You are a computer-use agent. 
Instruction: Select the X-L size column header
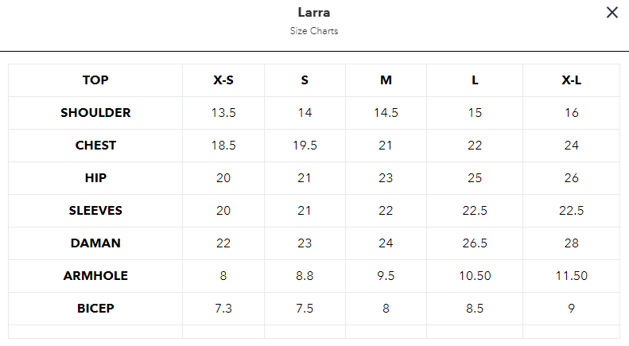[571, 80]
